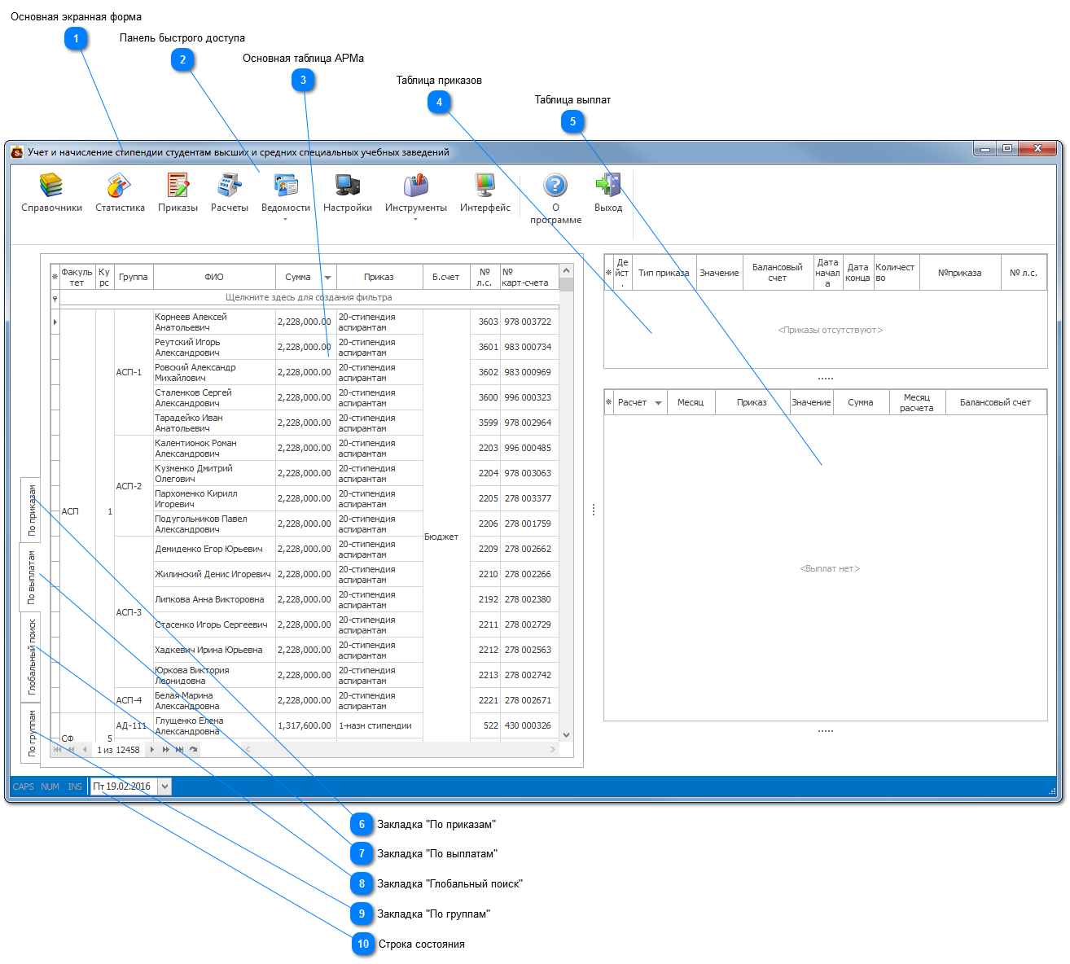Viewport: 1070px width, 964px height.
Task: Open the Интерфейс monitor icon
Action: pos(485,186)
